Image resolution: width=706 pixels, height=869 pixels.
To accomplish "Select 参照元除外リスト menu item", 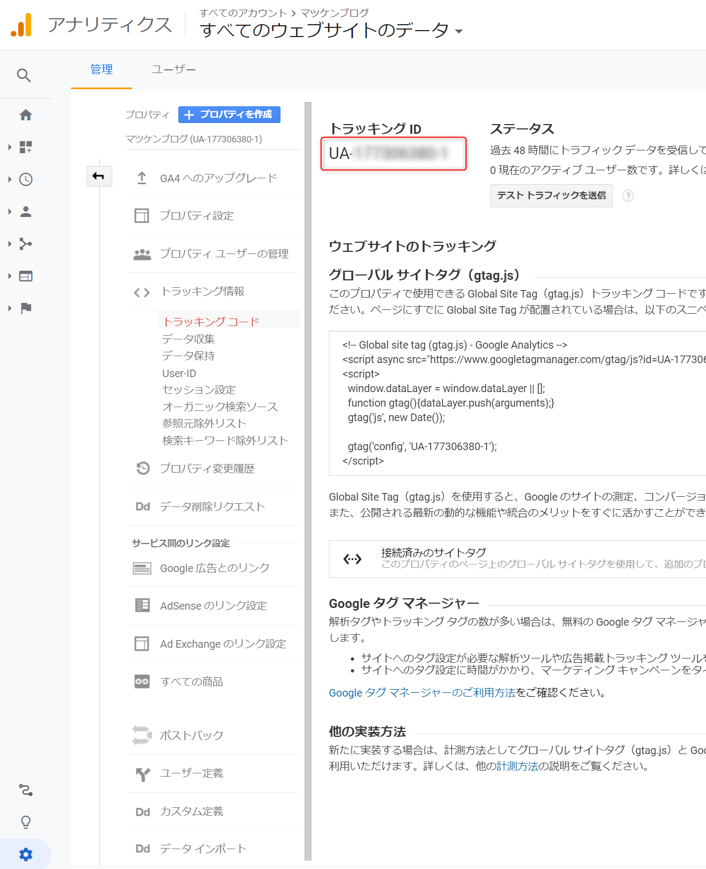I will 204,423.
